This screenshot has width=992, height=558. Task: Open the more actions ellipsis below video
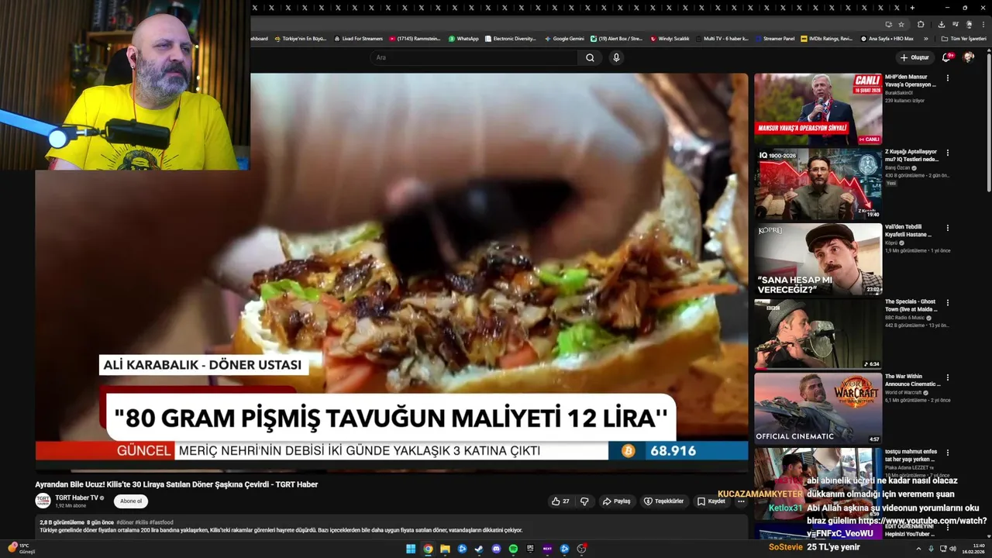tap(741, 501)
